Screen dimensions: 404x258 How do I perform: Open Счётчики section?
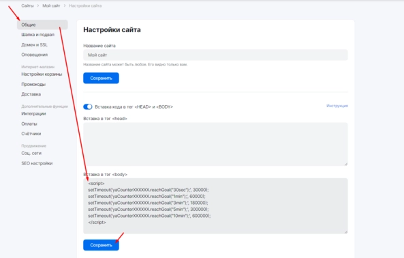pyautogui.click(x=31, y=134)
